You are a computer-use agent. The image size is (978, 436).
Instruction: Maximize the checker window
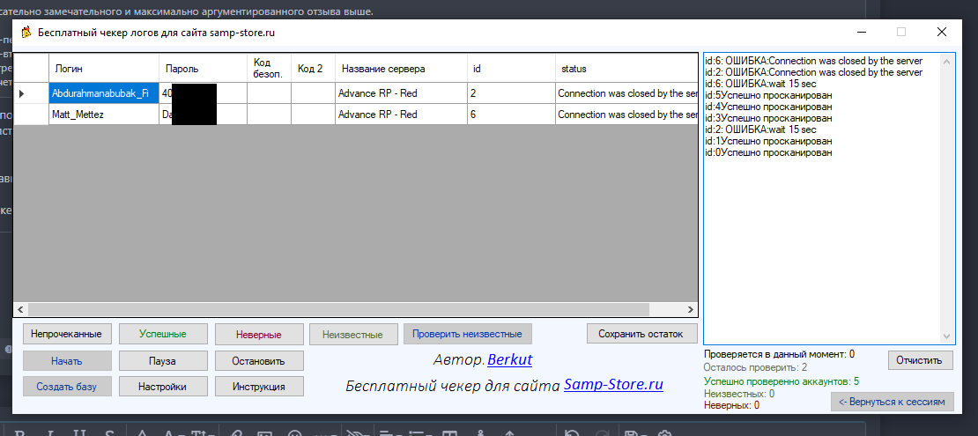point(901,33)
